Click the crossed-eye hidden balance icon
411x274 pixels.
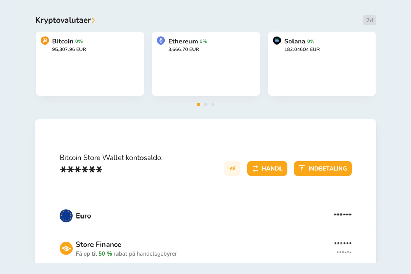tap(232, 168)
